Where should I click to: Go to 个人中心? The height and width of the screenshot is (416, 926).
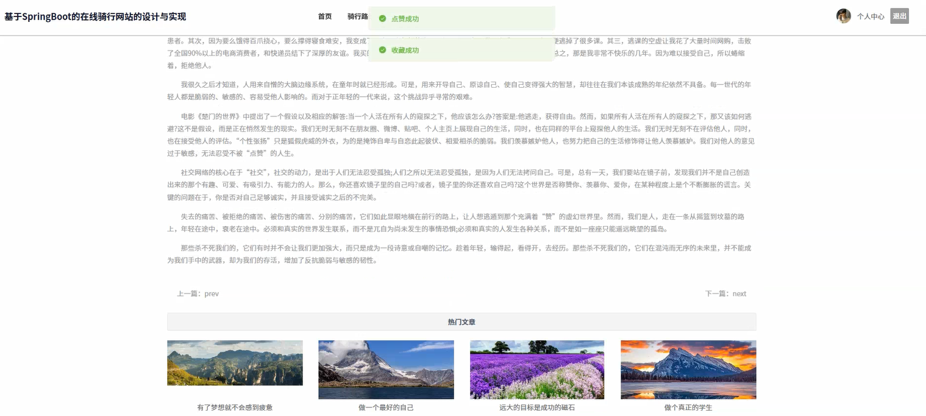[871, 16]
